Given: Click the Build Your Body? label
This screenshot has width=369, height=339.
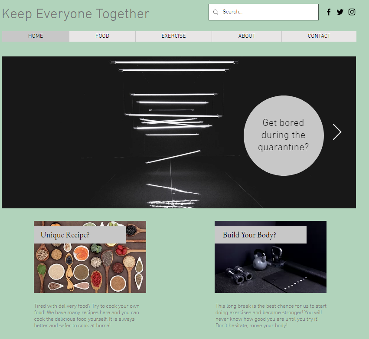Looking at the screenshot, I should pyautogui.click(x=249, y=235).
